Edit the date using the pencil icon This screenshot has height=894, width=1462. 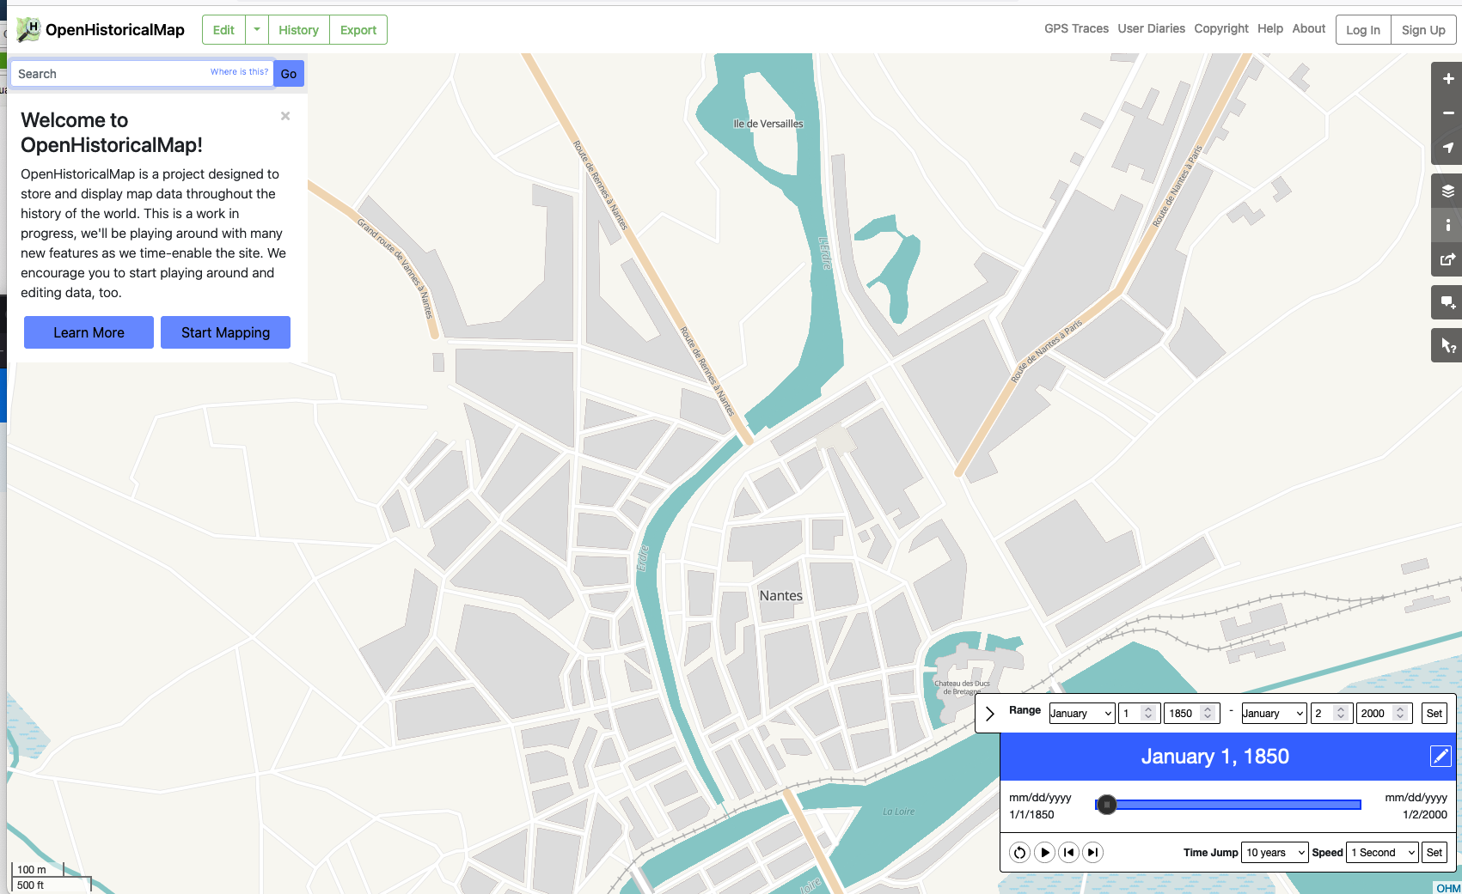pos(1441,757)
